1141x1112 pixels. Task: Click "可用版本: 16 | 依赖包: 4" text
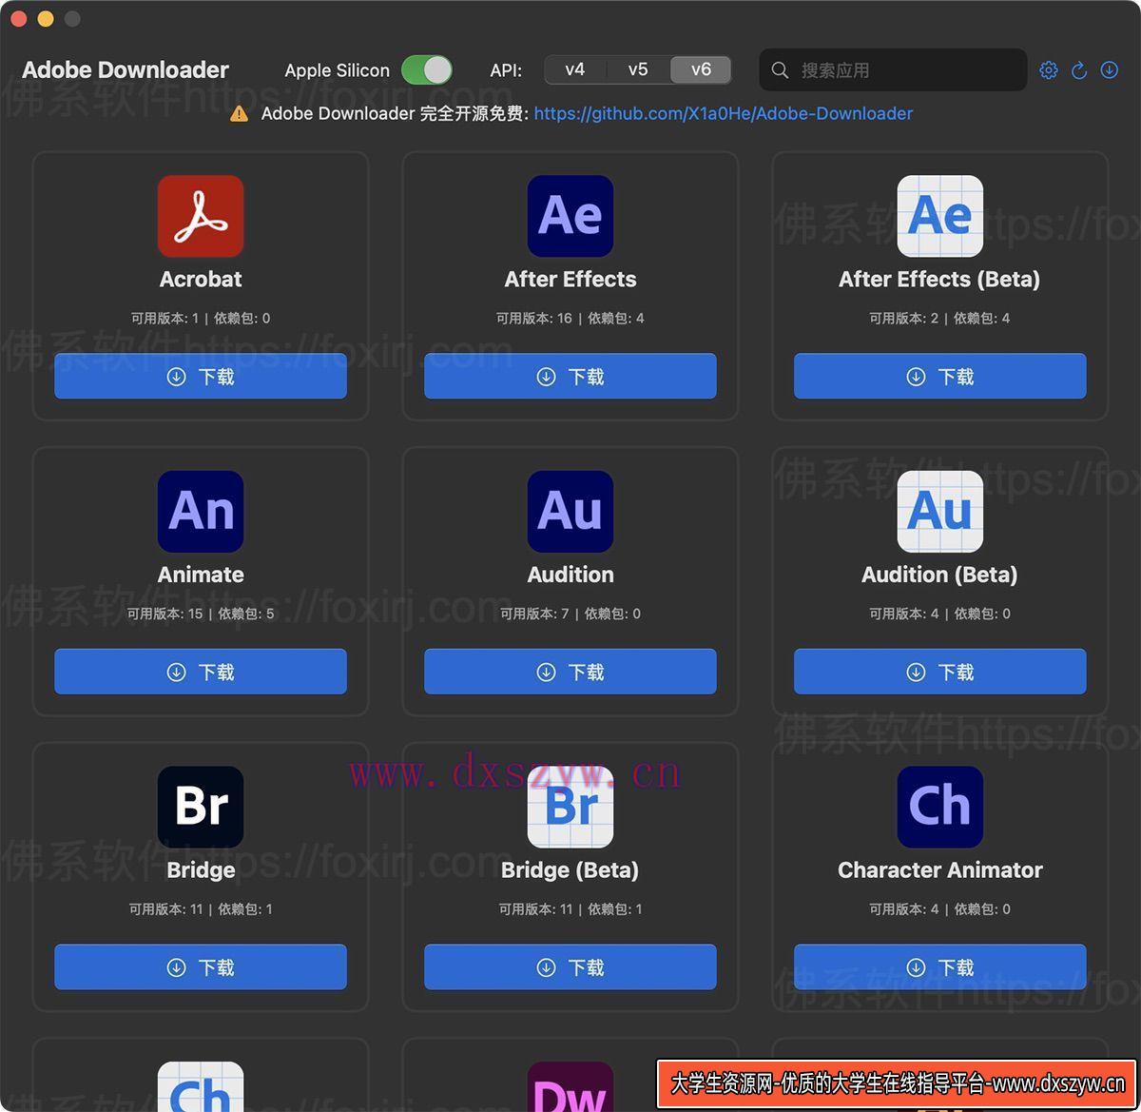tap(570, 319)
